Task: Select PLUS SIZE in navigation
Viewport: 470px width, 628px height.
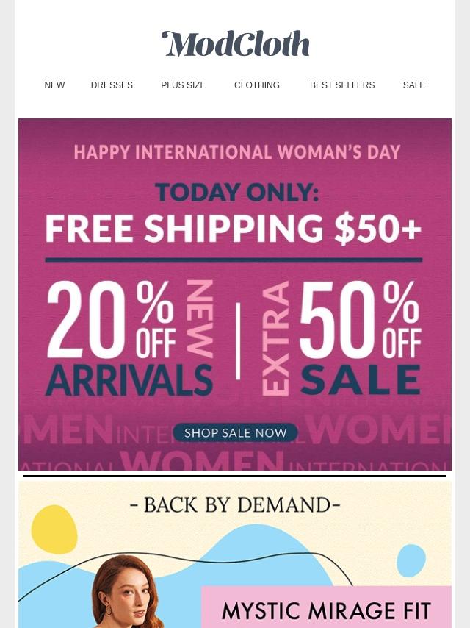Action: [x=183, y=85]
